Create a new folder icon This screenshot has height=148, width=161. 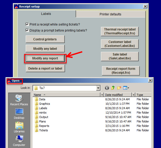pos(119,88)
